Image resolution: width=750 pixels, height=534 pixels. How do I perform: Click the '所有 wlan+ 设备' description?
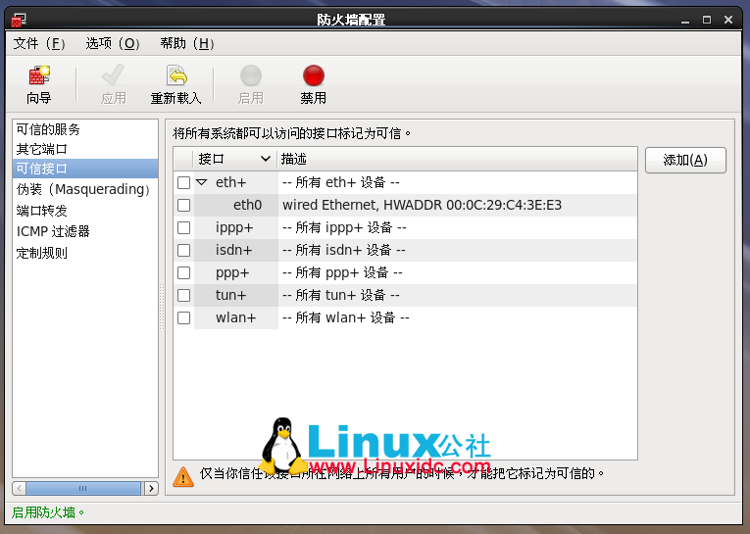pyautogui.click(x=346, y=317)
